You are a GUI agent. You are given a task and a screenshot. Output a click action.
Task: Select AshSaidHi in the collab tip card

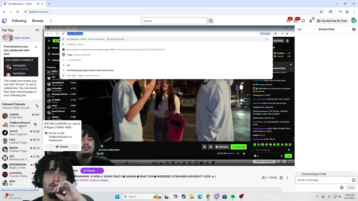point(21,67)
